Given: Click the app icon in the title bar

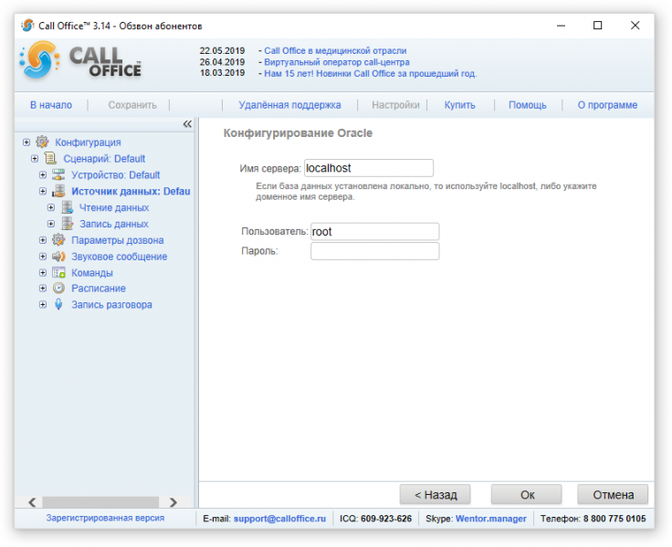Looking at the screenshot, I should pyautogui.click(x=27, y=26).
